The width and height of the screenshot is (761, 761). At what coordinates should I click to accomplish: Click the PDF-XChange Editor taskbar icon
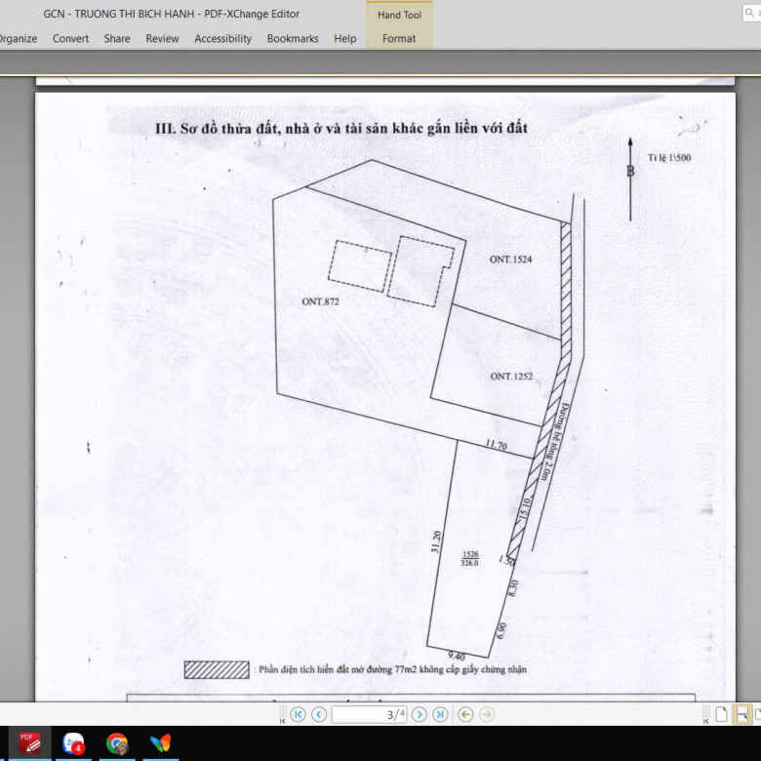[x=30, y=743]
